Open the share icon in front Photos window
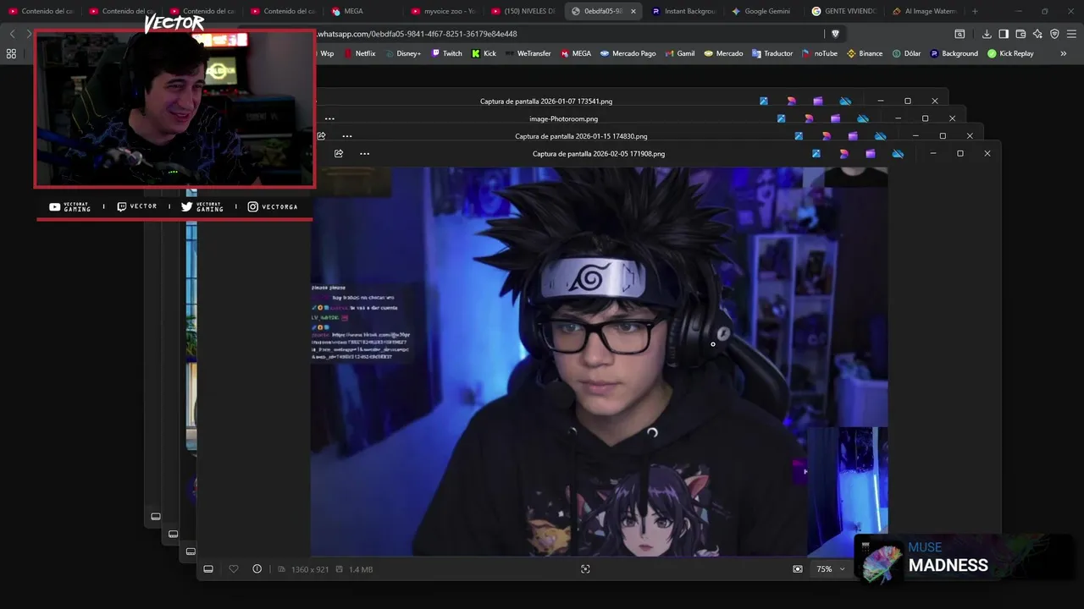Screen dimensions: 1084x609 [339, 154]
